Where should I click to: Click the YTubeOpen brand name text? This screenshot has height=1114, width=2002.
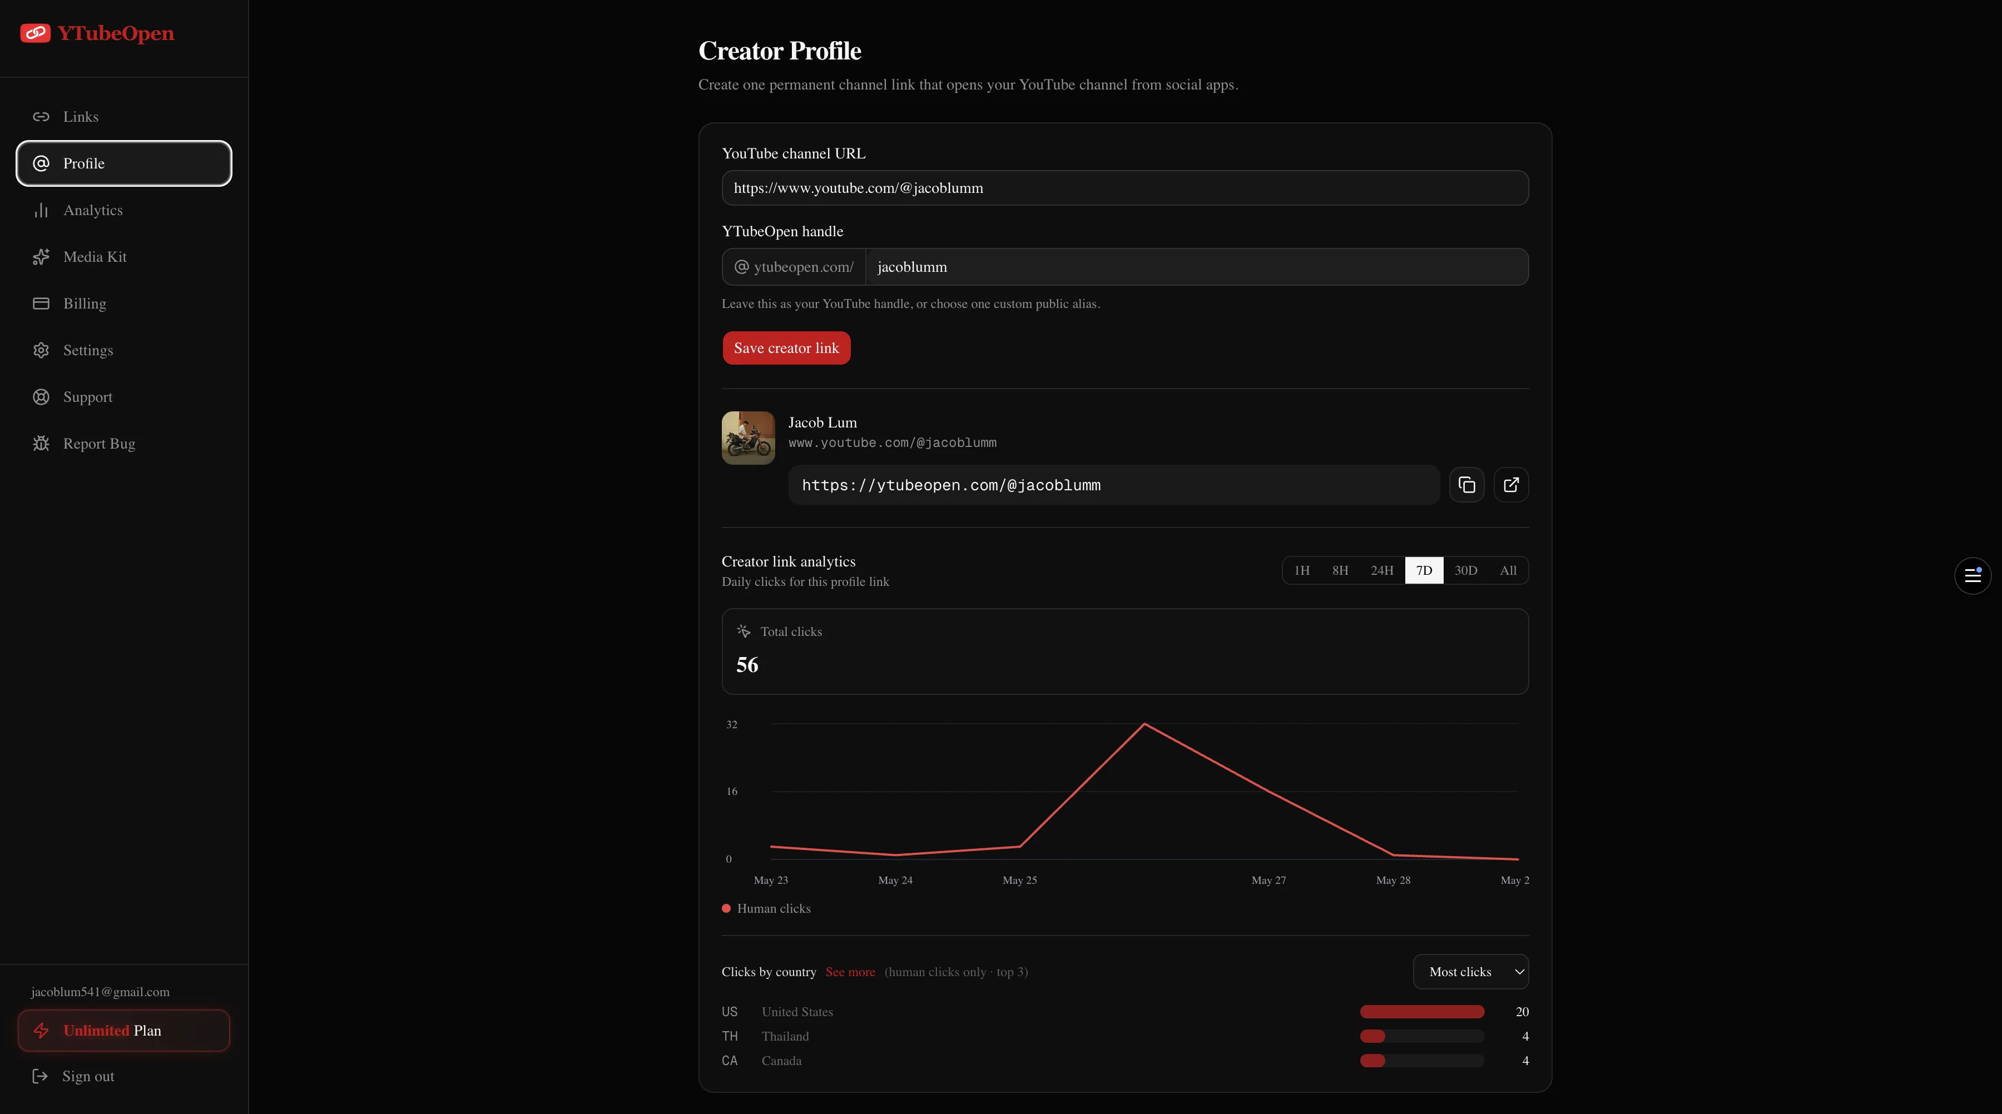116,33
